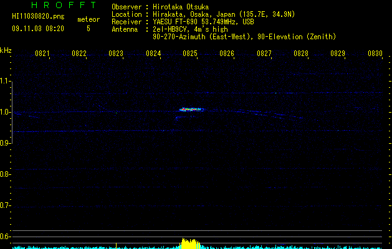This screenshot has height=249, width=392.
Task: Click the 0824 time marker
Action: tap(153, 54)
